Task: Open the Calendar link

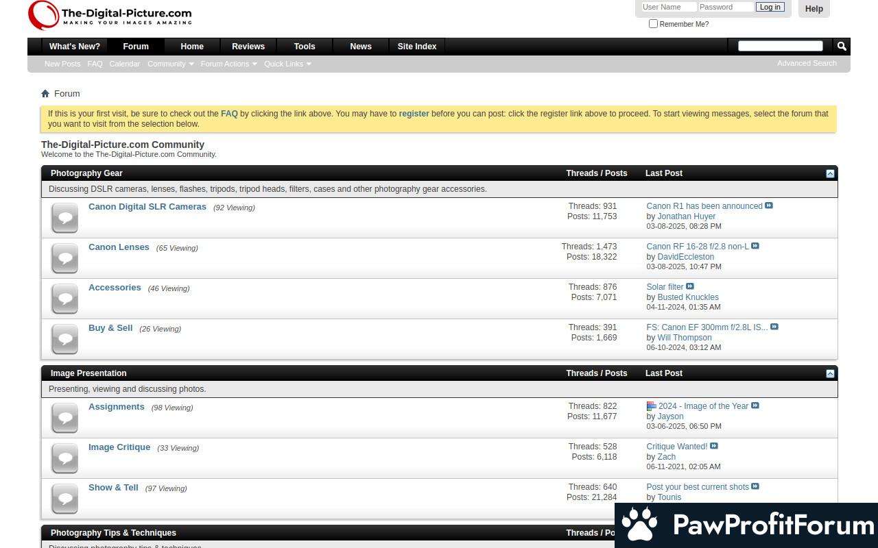Action: click(125, 64)
